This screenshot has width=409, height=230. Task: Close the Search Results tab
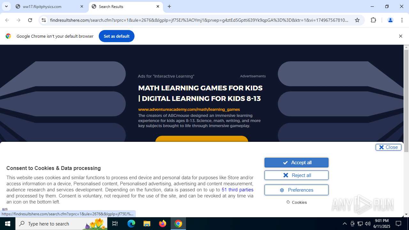point(158,6)
